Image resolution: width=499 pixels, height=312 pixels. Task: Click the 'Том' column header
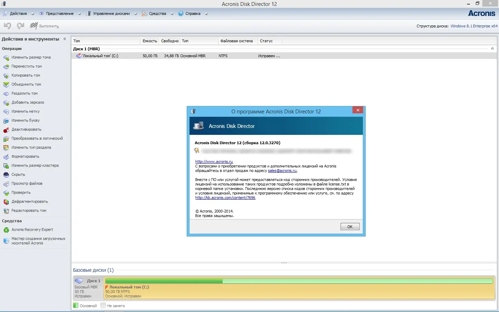coord(106,41)
